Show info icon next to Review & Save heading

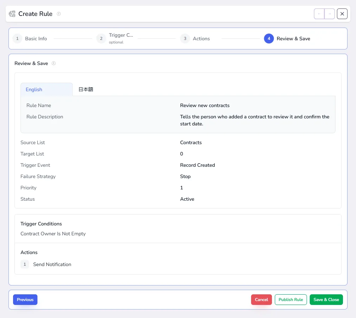point(54,63)
